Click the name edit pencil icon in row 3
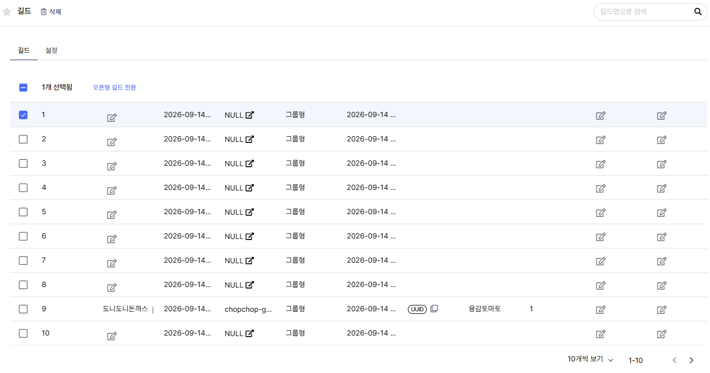The height and width of the screenshot is (373, 710). (x=111, y=166)
